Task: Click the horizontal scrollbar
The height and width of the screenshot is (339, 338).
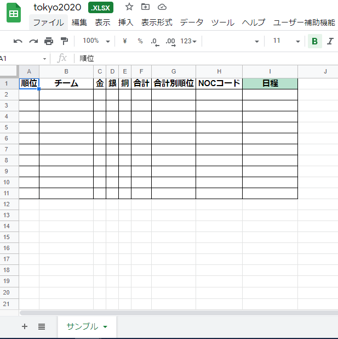Action: [x=179, y=313]
